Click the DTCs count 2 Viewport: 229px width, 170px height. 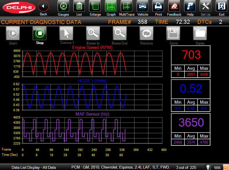point(221,22)
